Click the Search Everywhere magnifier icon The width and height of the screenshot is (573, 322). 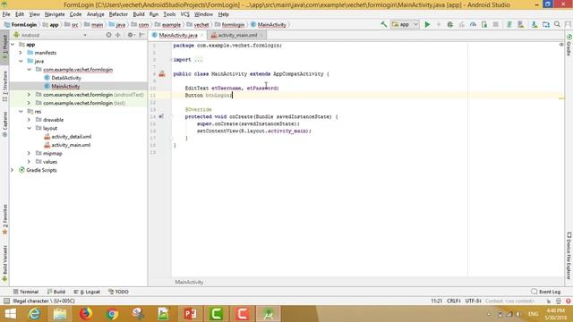click(x=557, y=24)
